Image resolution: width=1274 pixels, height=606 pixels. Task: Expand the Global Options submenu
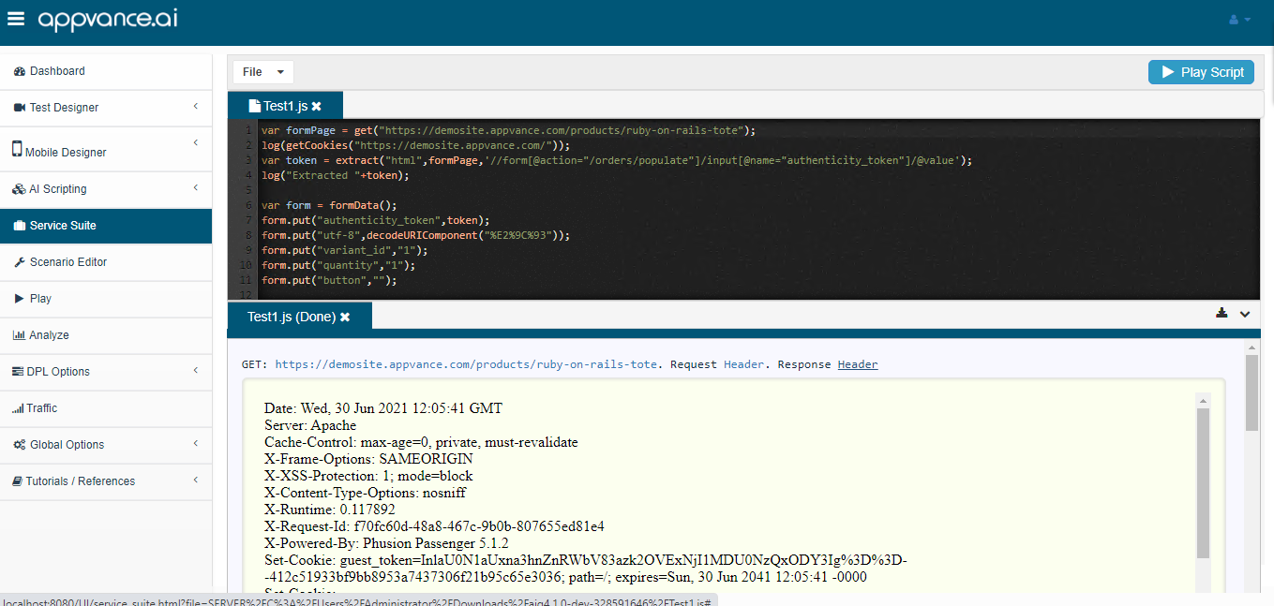pyautogui.click(x=195, y=444)
